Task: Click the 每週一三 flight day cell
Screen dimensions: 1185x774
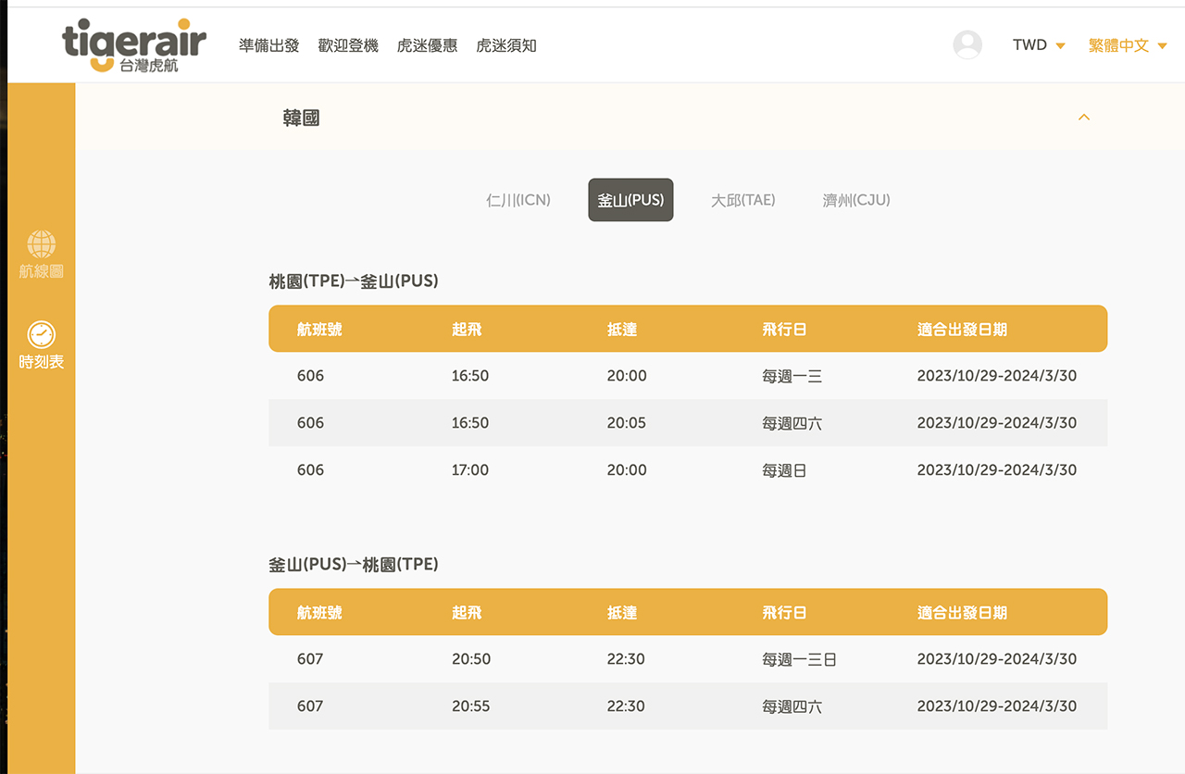Action: pos(792,377)
